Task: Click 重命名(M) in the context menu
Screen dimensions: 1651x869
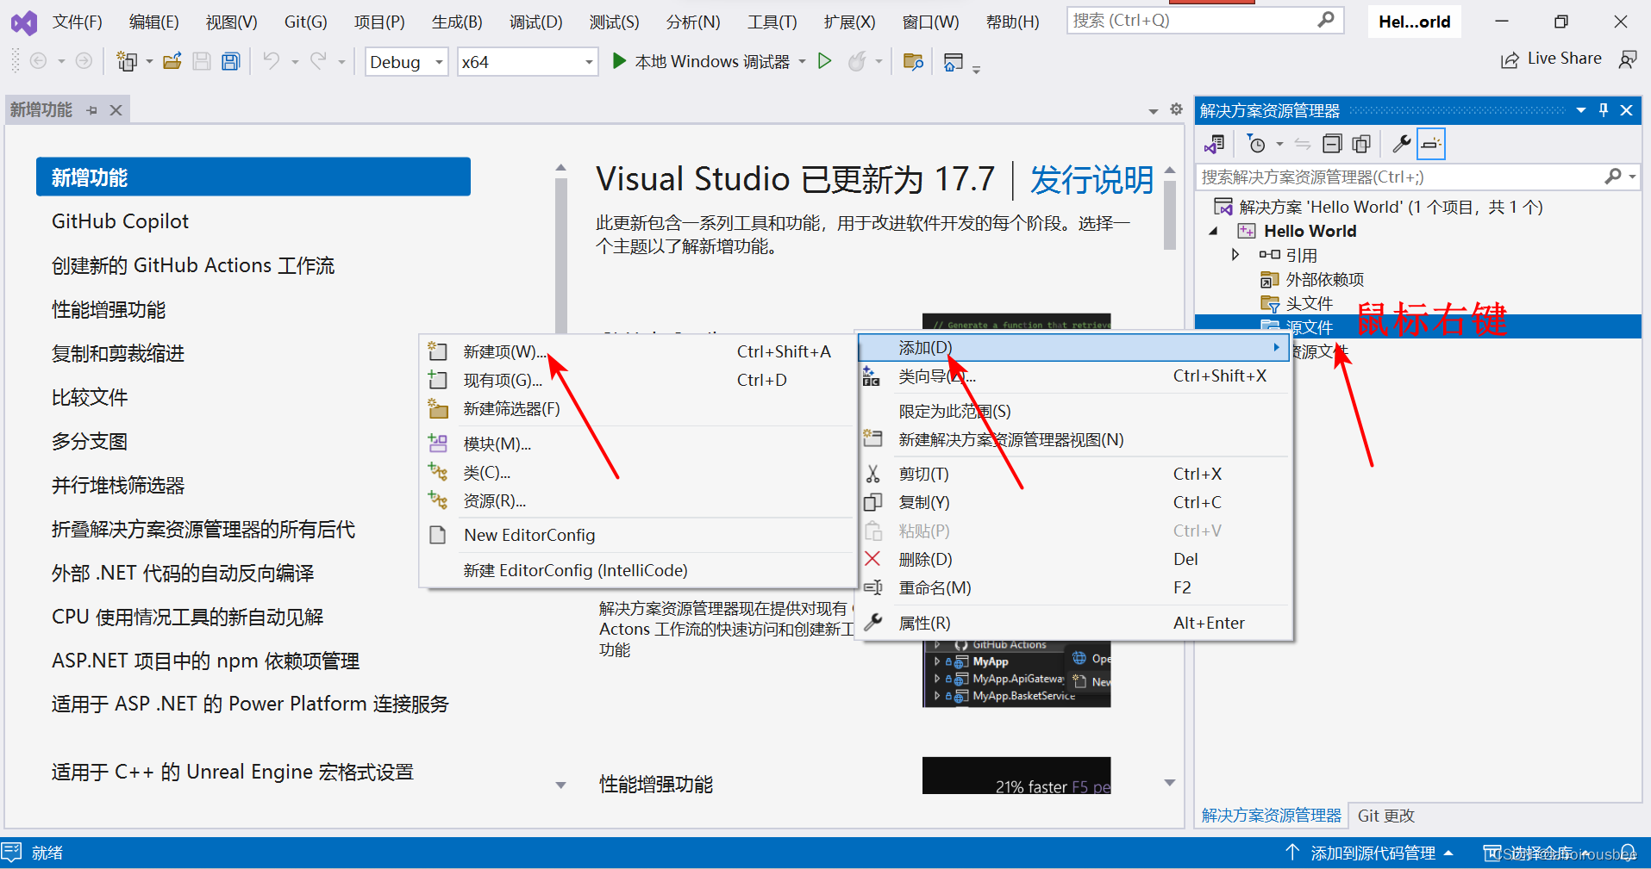Action: (x=1076, y=587)
